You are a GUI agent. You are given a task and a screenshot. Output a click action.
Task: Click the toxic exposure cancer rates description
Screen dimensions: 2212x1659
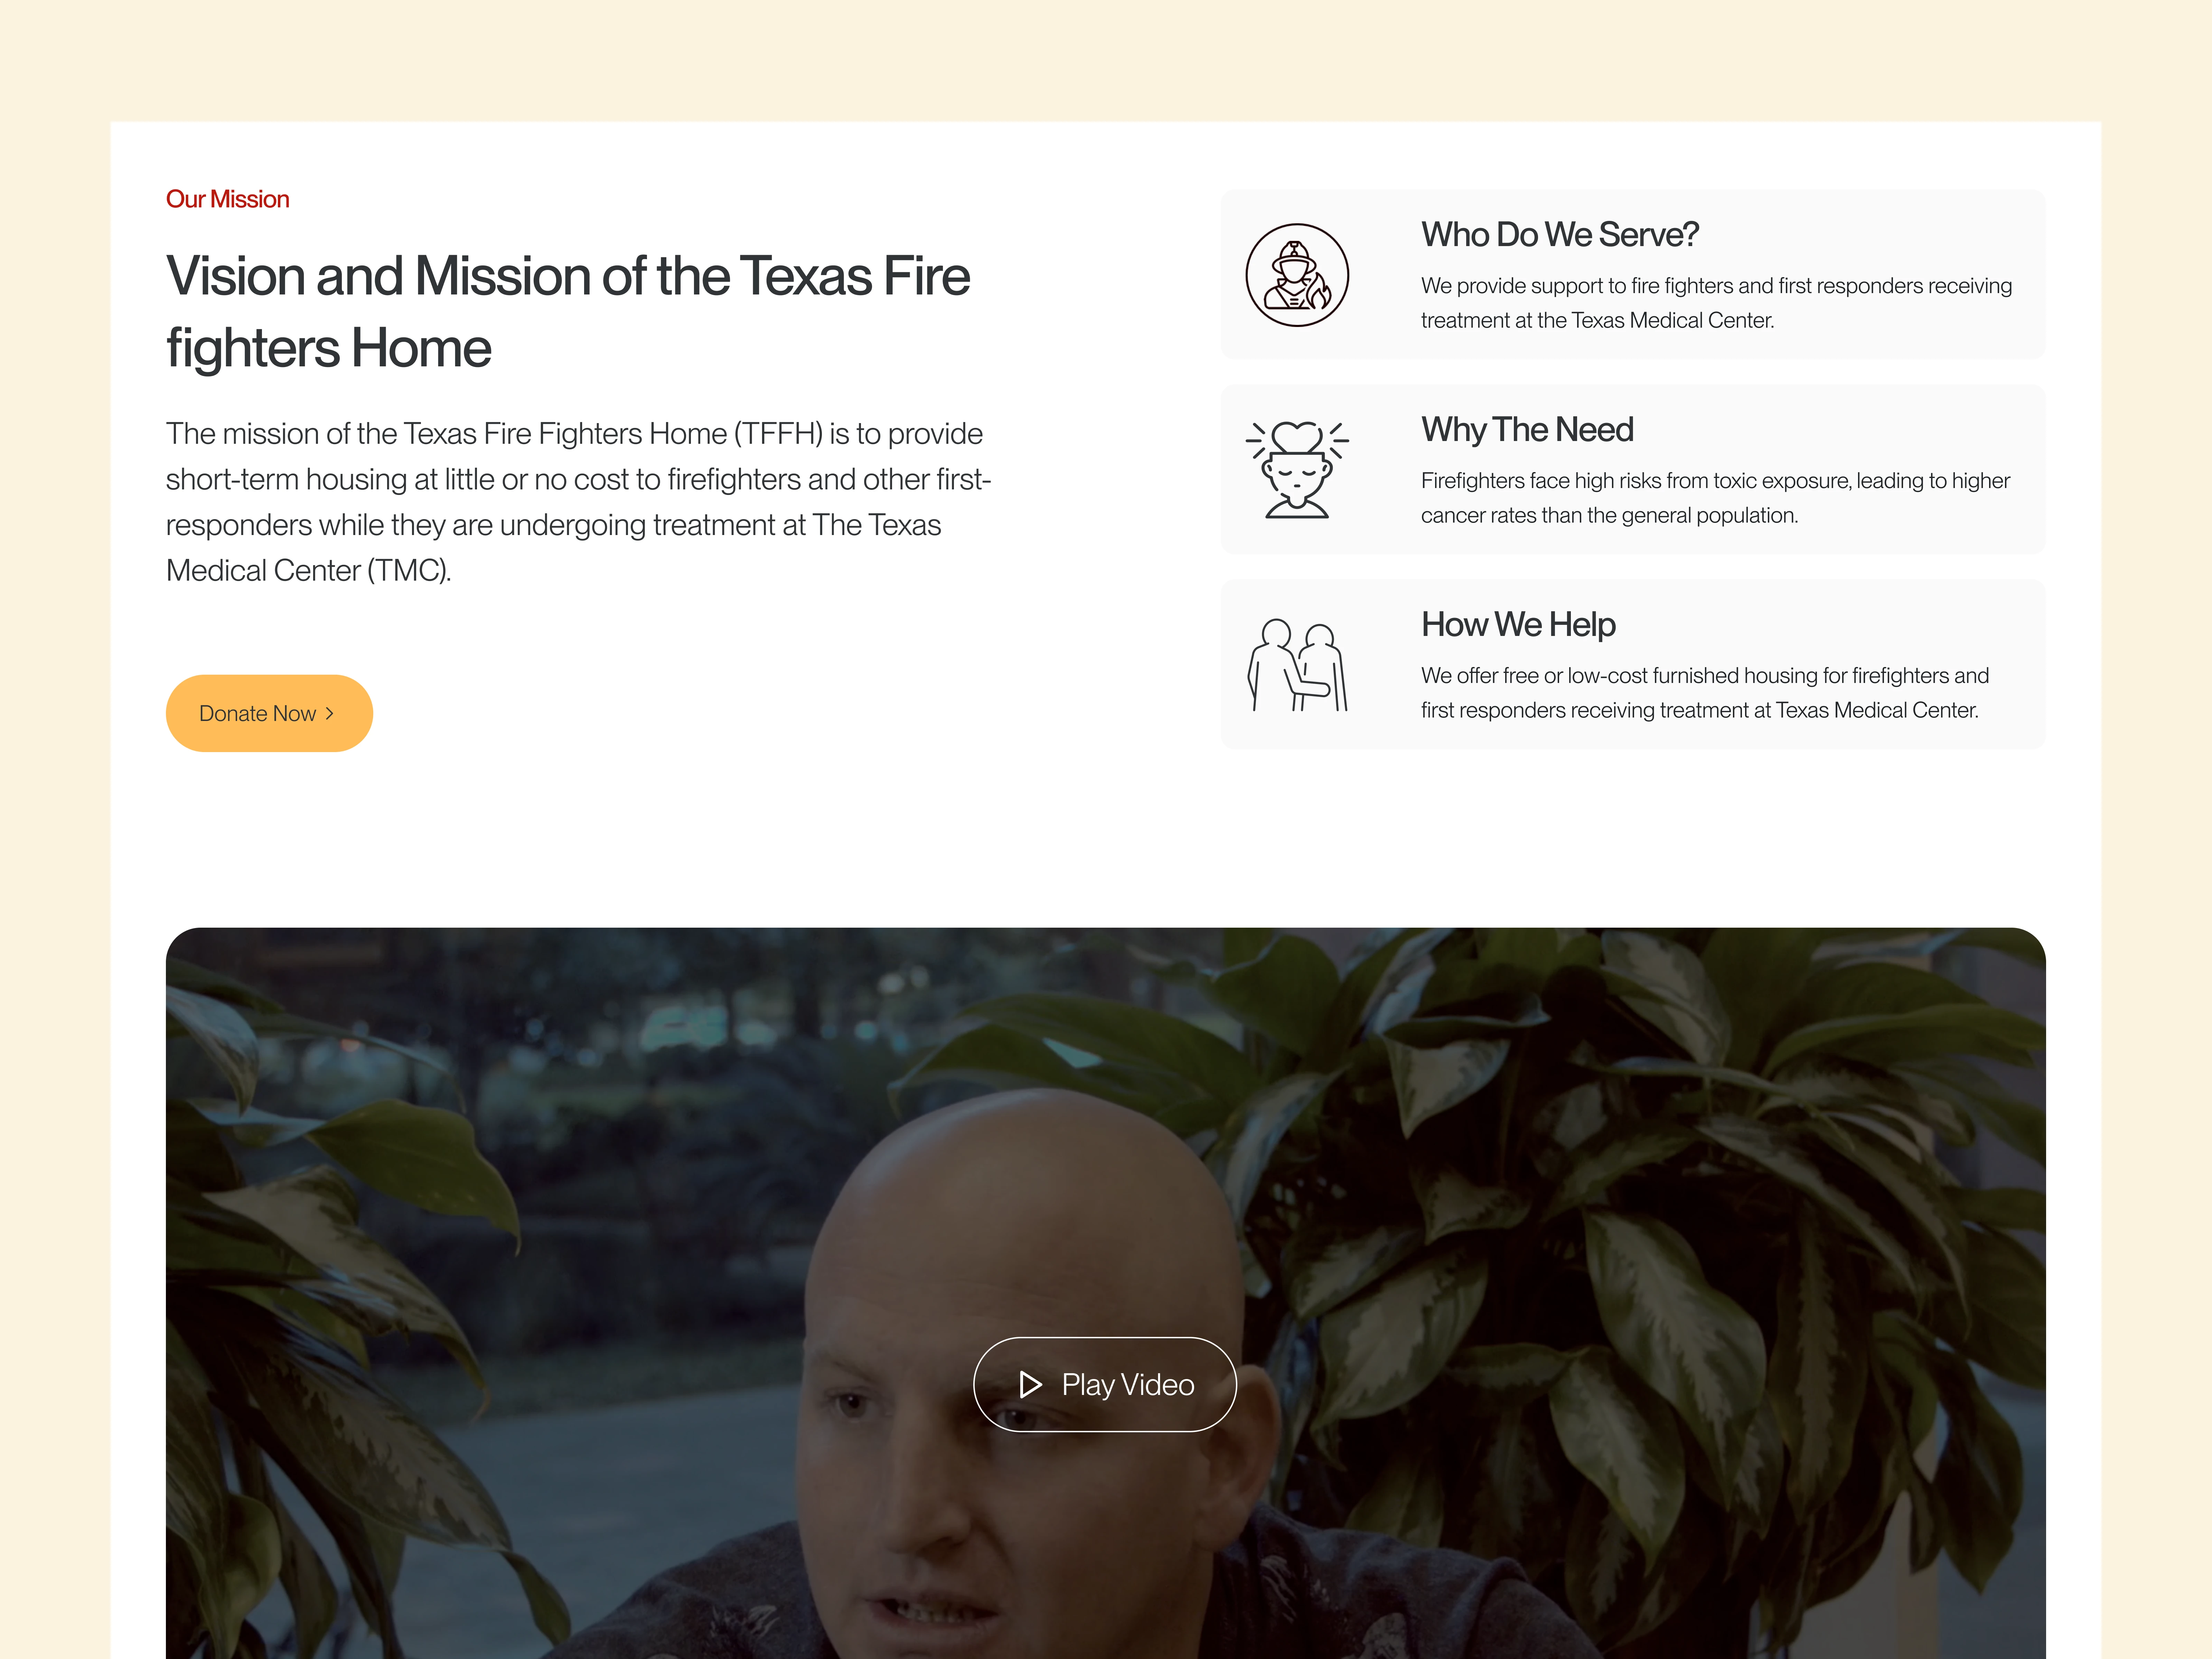click(1715, 498)
